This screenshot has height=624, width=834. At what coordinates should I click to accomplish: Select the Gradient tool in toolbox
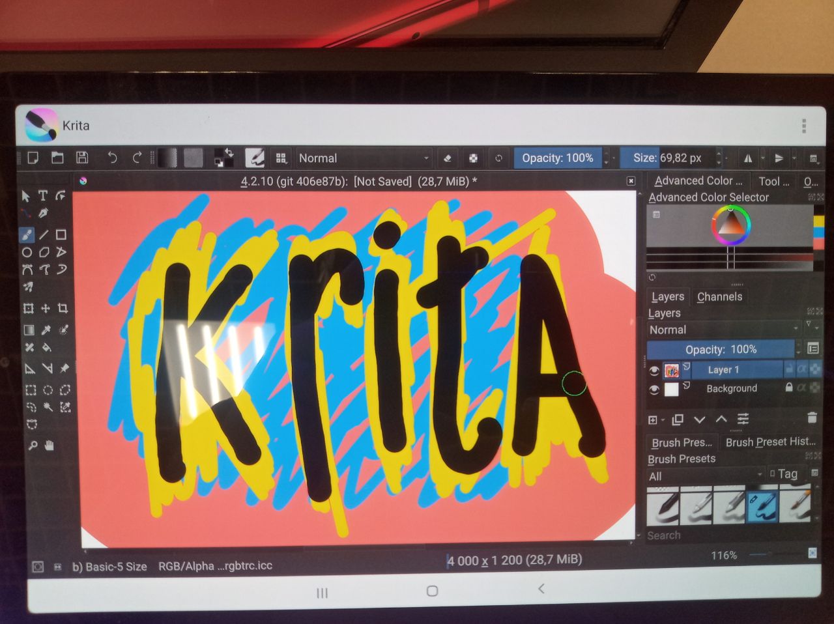(29, 330)
